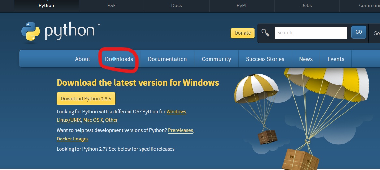Viewport: 380px width, 170px height.
Task: Open the About menu
Action: point(83,59)
